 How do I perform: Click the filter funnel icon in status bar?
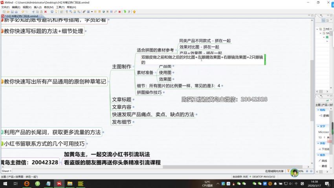tap(288, 171)
